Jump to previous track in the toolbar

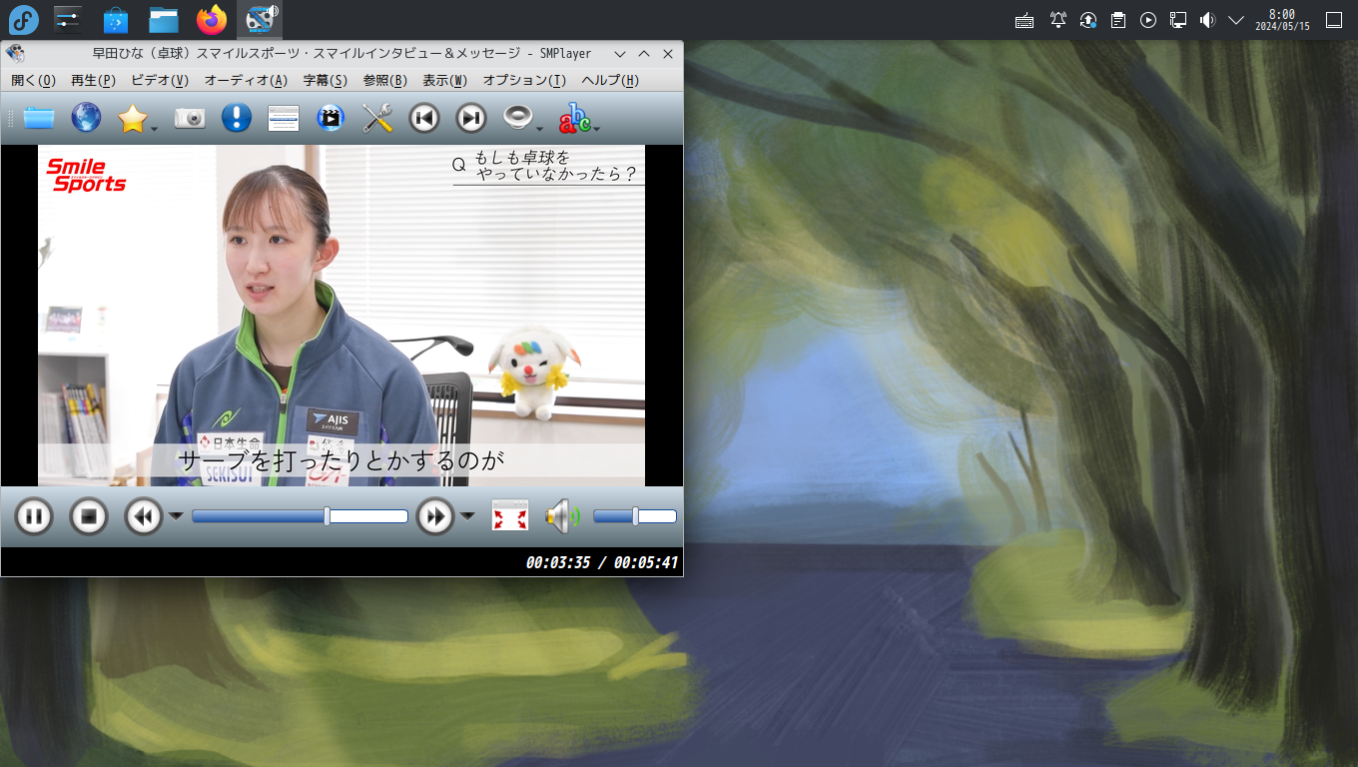click(x=424, y=119)
